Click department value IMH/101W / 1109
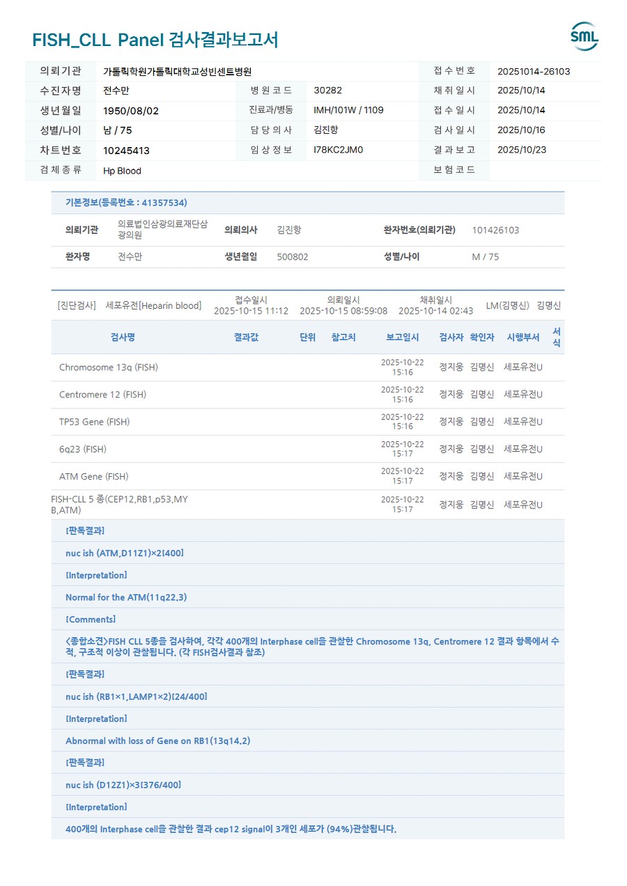This screenshot has height=886, width=627. point(349,110)
